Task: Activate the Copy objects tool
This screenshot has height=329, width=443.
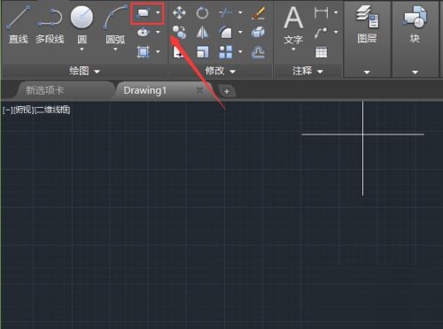Action: point(179,33)
